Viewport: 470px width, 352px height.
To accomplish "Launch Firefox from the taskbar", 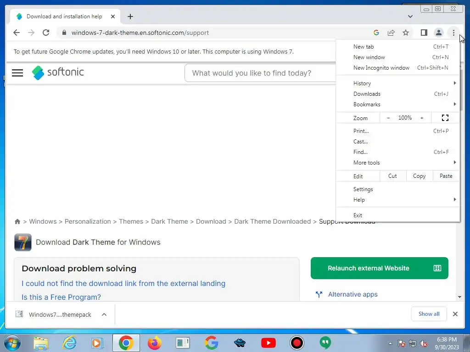I will point(155,343).
